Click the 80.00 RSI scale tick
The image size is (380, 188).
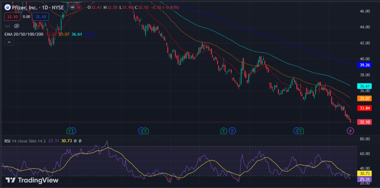(364, 139)
